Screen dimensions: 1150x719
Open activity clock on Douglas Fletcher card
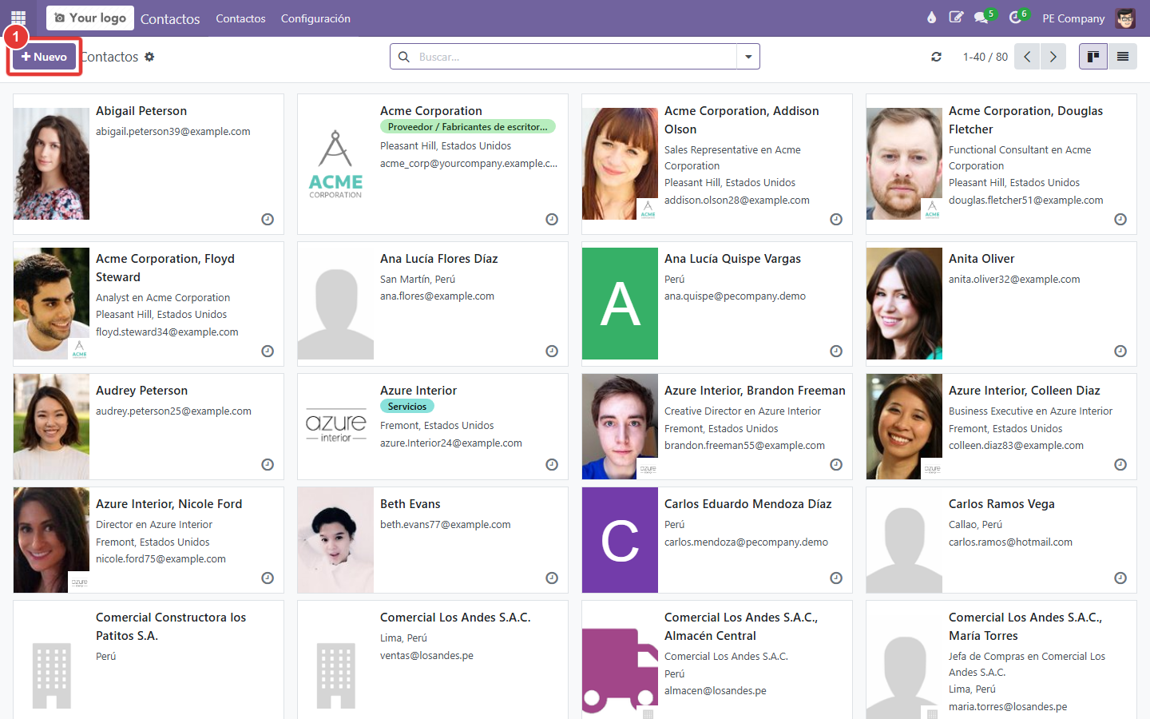pyautogui.click(x=1120, y=219)
